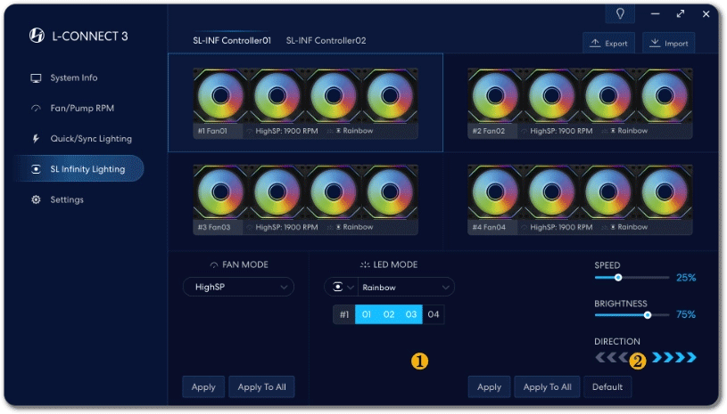This screenshot has width=727, height=414.
Task: Adjust the SPEED slider handle
Action: point(618,278)
